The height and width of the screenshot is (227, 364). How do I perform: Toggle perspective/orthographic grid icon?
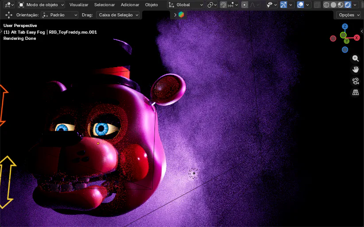click(356, 92)
